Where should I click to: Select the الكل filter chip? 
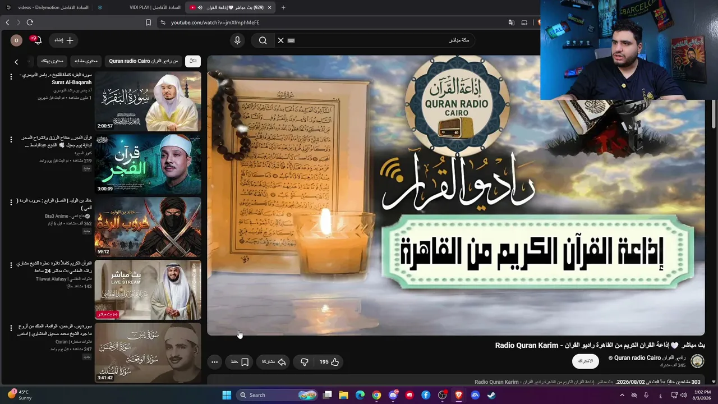(x=192, y=61)
